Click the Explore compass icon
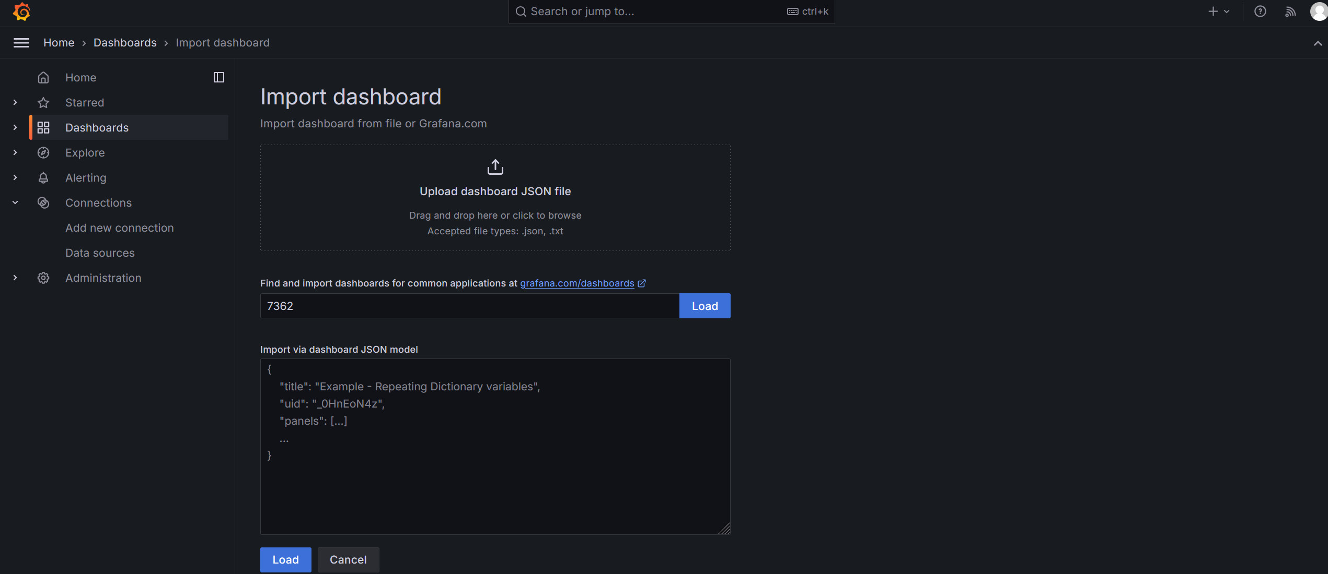Viewport: 1328px width, 574px height. coord(43,152)
